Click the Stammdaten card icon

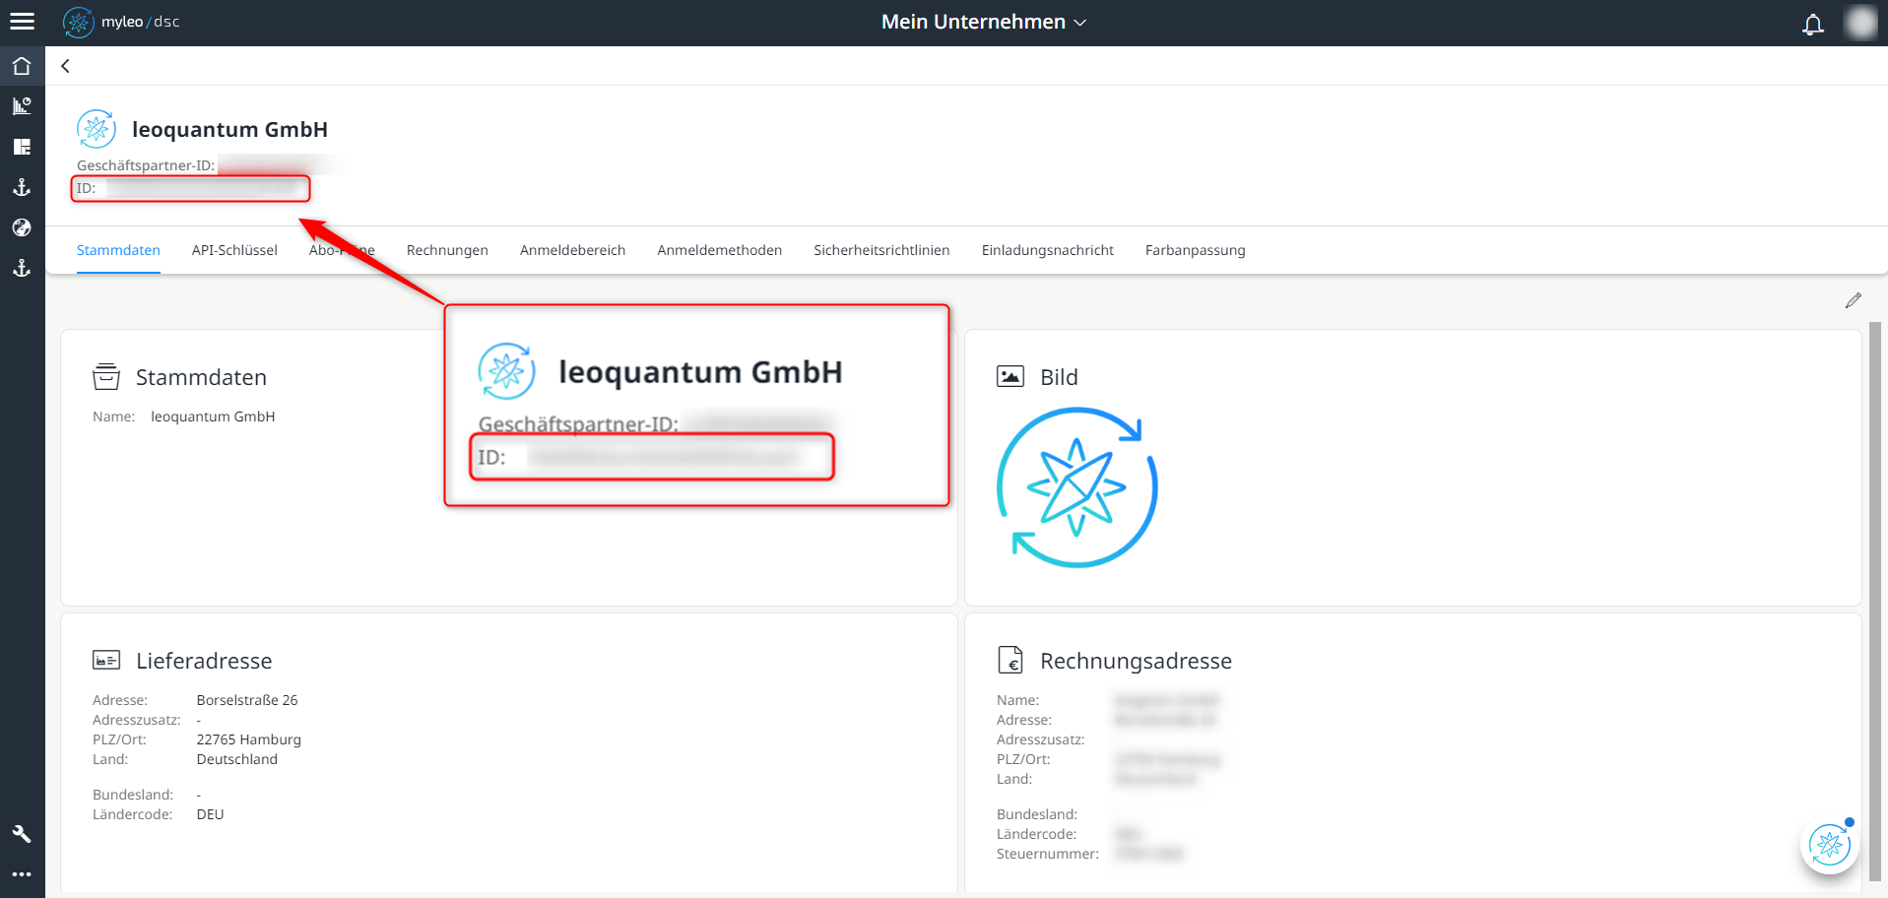tap(106, 376)
